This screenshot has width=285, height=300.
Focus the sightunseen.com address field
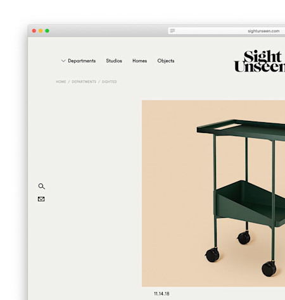pyautogui.click(x=226, y=31)
